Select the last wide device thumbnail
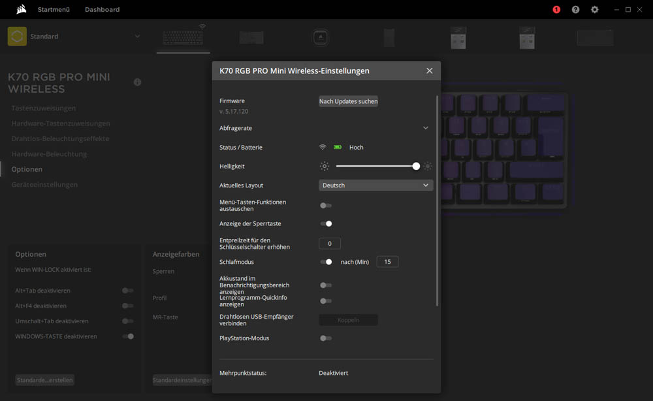The image size is (653, 401). [x=595, y=37]
